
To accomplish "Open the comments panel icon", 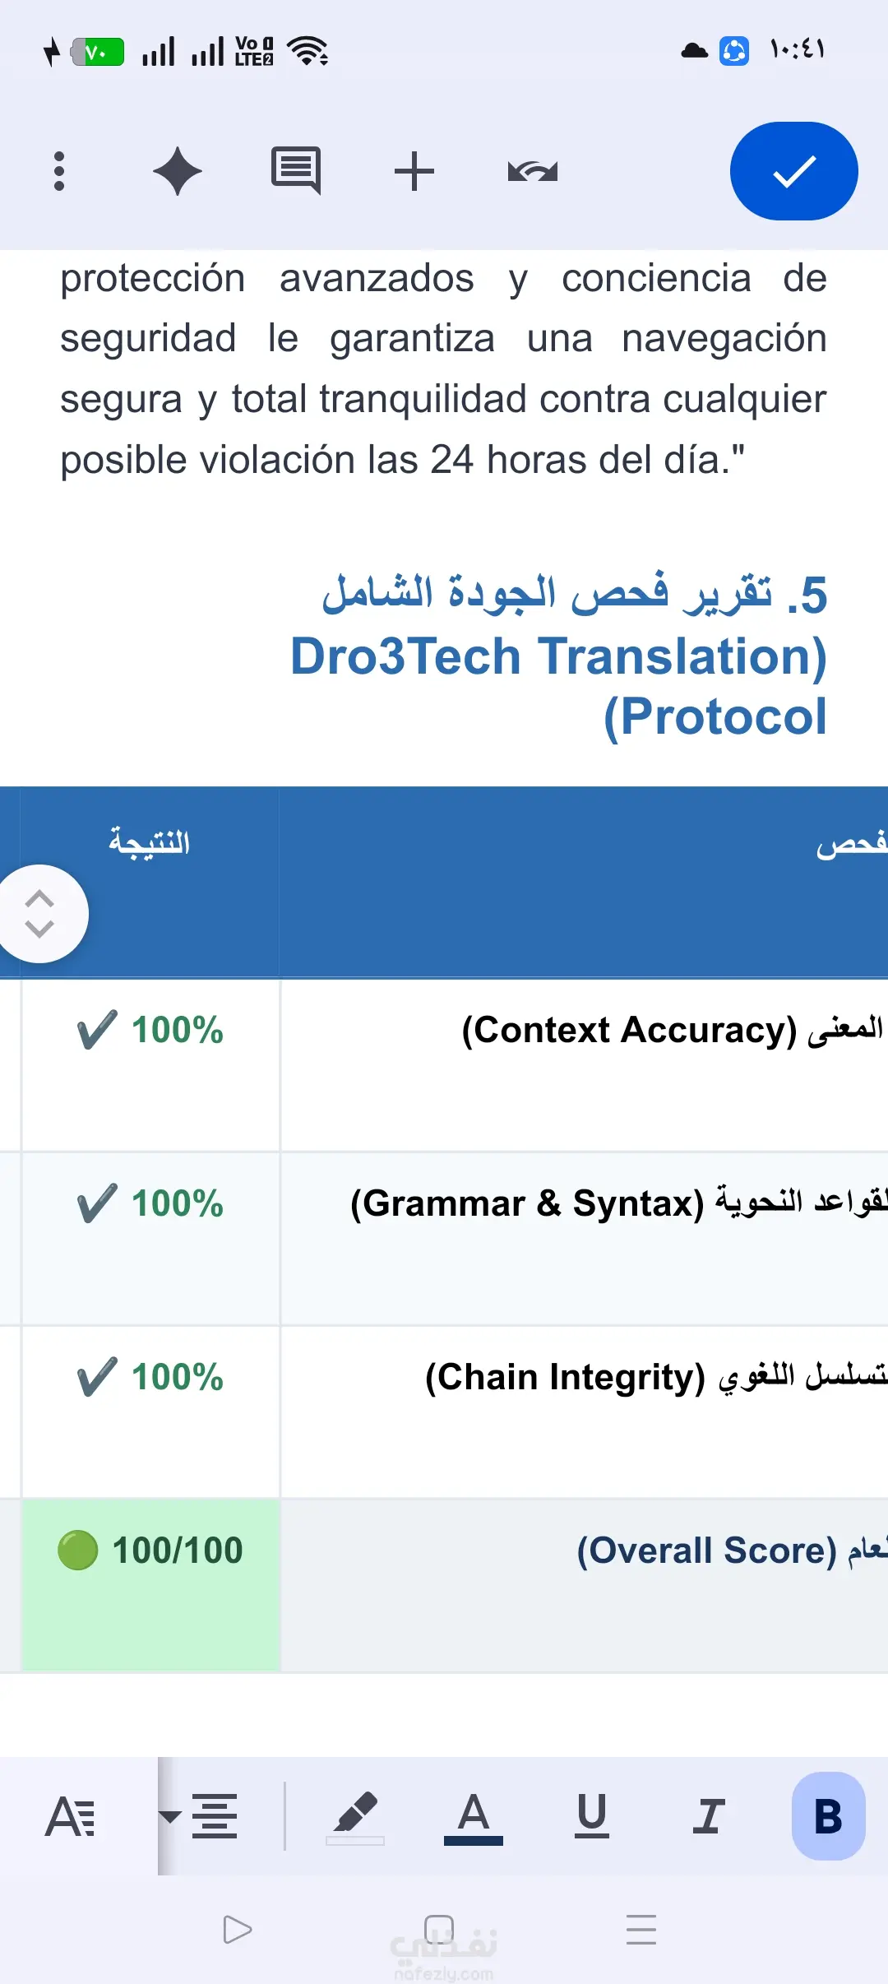I will (x=296, y=171).
